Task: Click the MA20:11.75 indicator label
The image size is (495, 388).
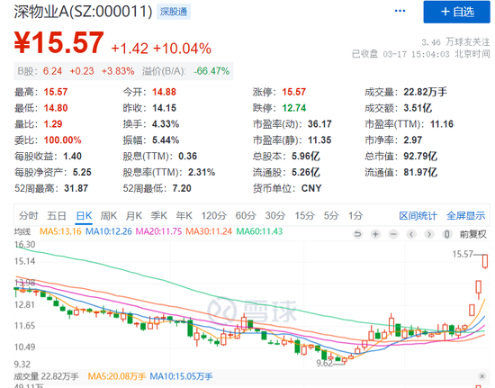Action: tap(158, 231)
